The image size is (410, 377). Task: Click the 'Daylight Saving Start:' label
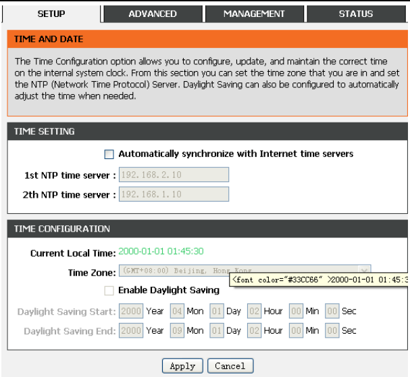pyautogui.click(x=67, y=311)
